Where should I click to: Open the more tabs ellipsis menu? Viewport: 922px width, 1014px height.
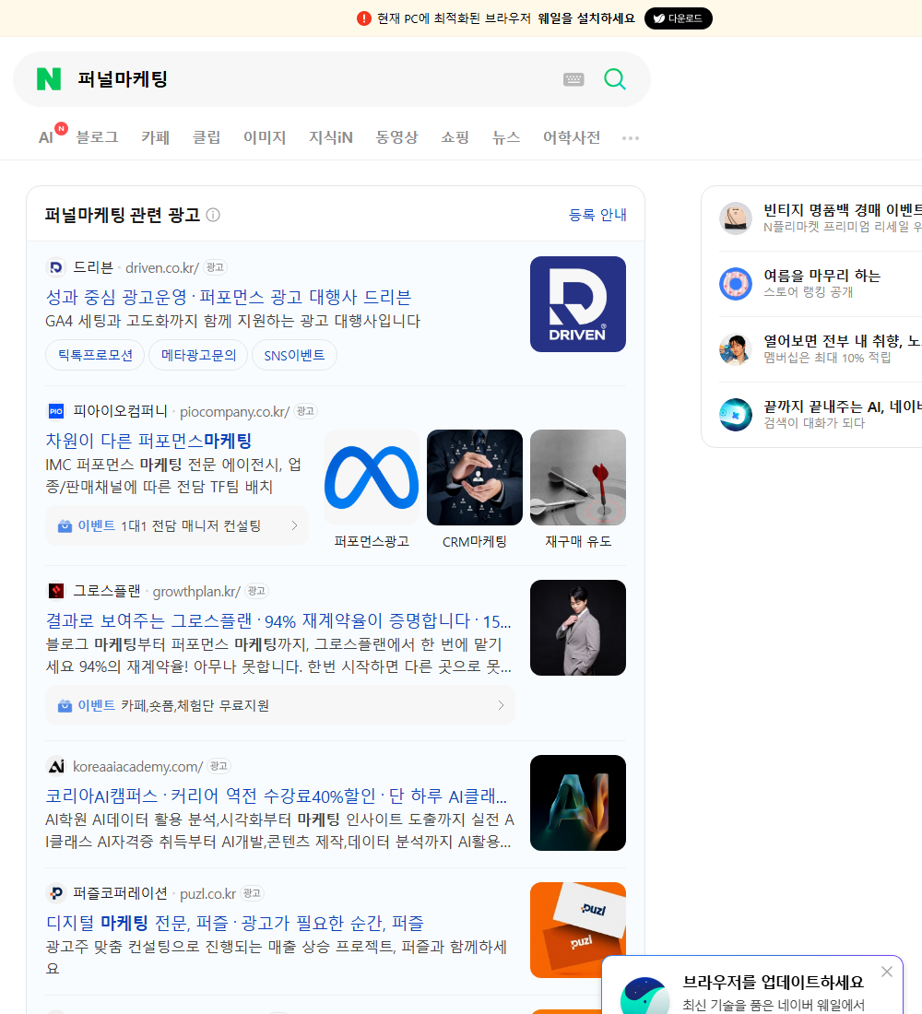(631, 137)
